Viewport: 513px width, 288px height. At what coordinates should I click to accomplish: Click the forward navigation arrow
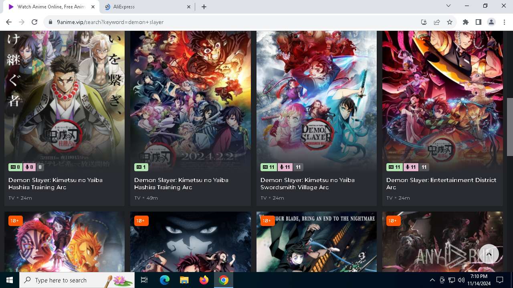click(x=22, y=22)
